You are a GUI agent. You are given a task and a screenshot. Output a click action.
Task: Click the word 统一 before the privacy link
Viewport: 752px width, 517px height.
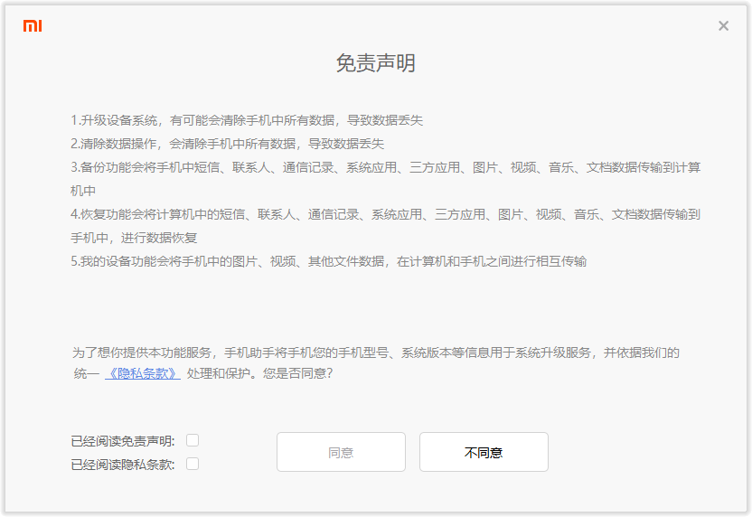[86, 372]
